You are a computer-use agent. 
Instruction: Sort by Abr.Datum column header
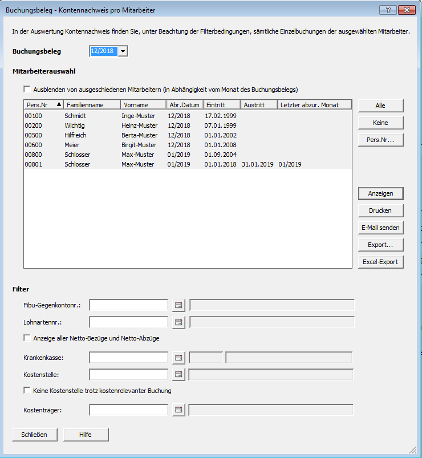(x=185, y=104)
